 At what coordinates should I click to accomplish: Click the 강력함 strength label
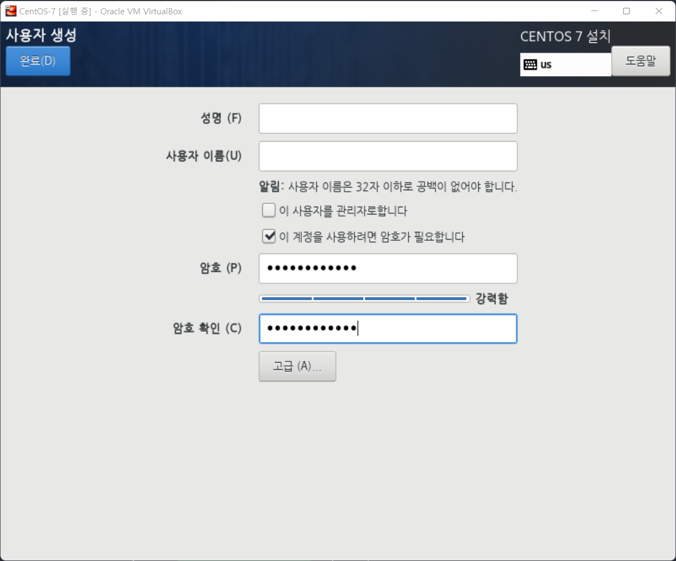pyautogui.click(x=491, y=299)
